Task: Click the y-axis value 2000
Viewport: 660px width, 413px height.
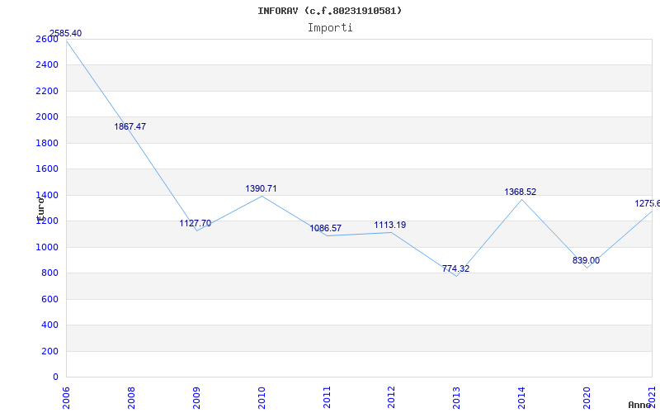Action: pos(47,116)
